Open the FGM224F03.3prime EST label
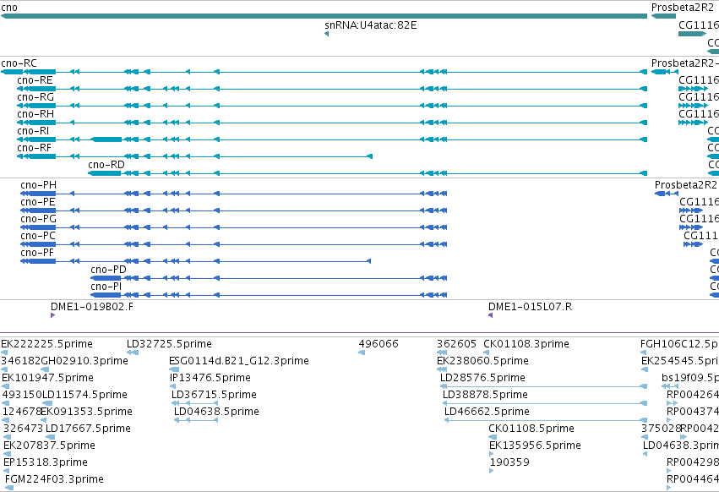This screenshot has height=492, width=719. tap(54, 479)
